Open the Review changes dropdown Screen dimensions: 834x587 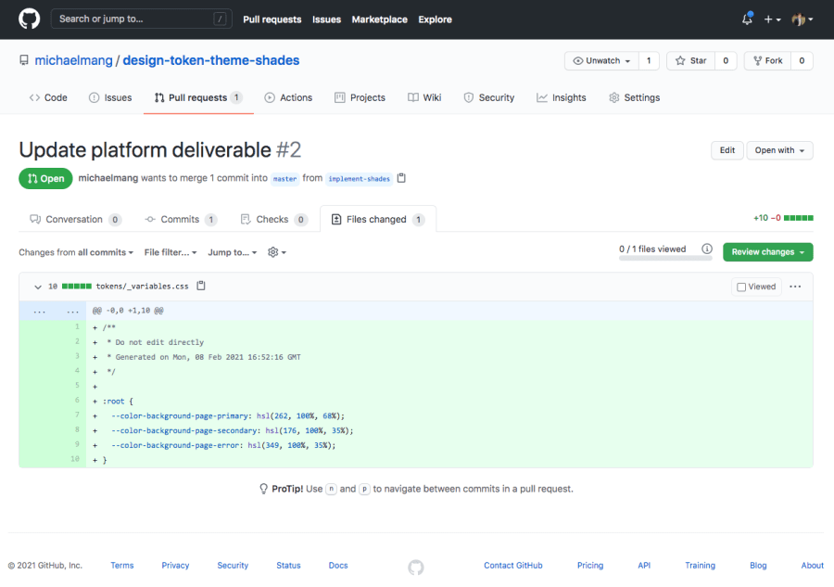coord(767,252)
